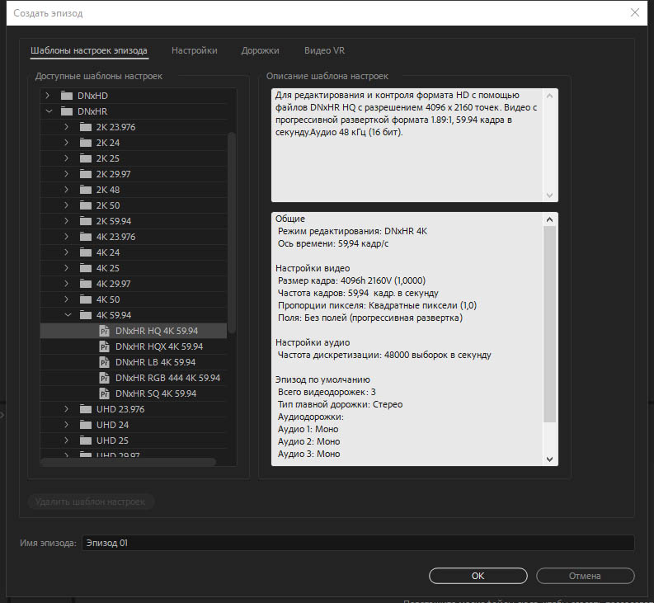Click the details panel scroll-down arrow
The image size is (654, 603).
click(550, 459)
